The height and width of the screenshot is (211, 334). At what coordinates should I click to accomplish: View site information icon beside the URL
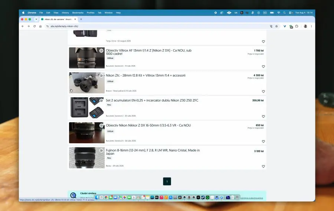click(x=47, y=26)
